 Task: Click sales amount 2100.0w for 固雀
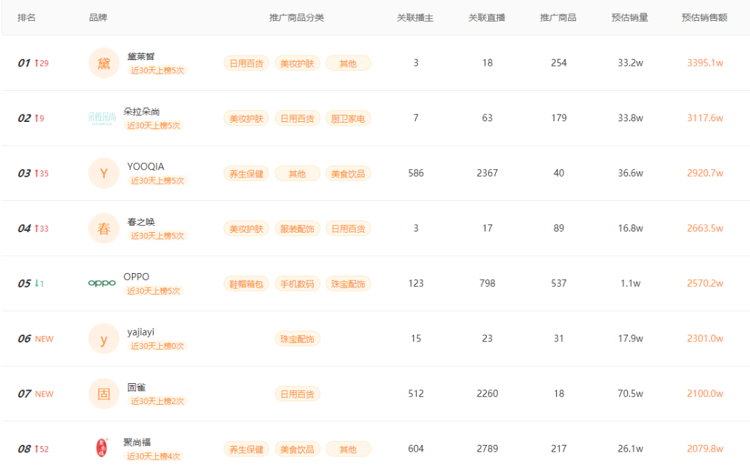click(x=705, y=394)
